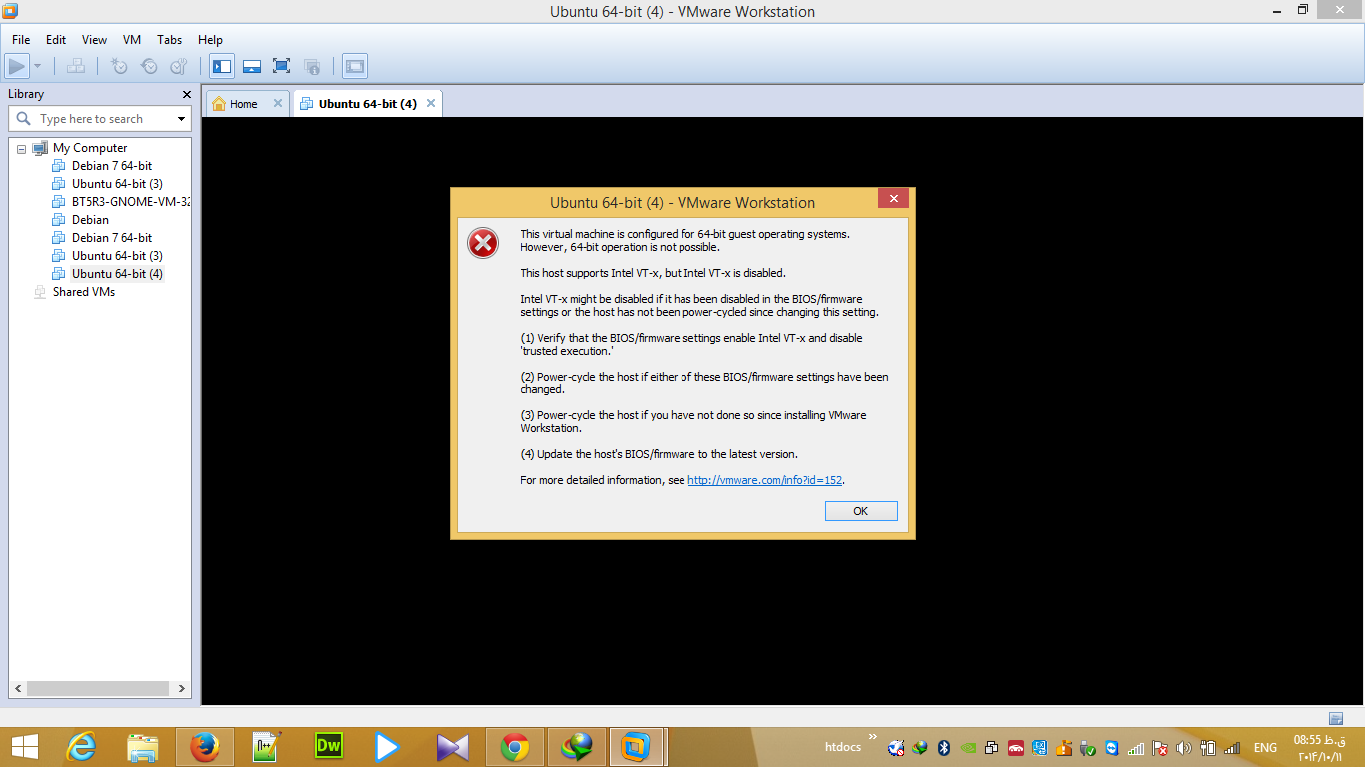
Task: Open Visual Studio from the taskbar
Action: click(x=452, y=747)
